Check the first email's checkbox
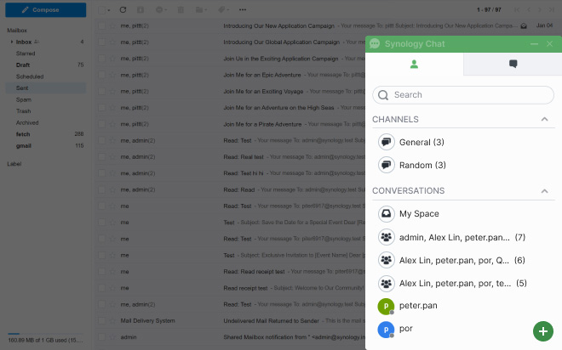 coord(101,25)
